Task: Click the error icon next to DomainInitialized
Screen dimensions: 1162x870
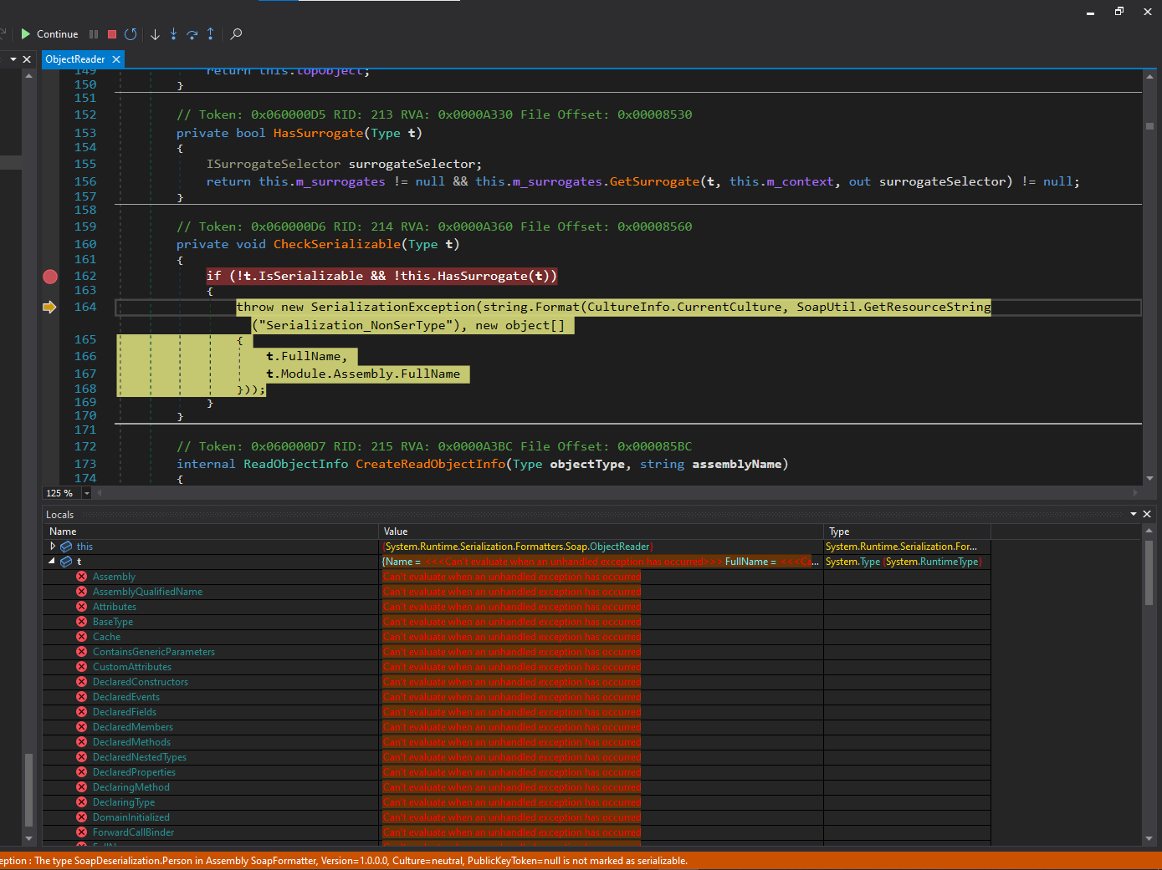Action: (x=82, y=817)
